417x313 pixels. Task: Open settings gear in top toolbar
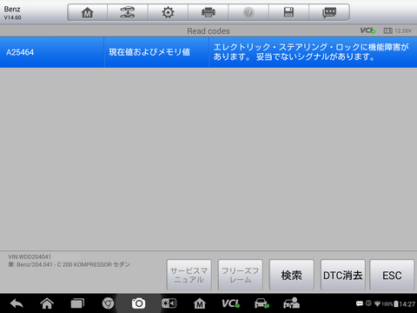pos(168,12)
